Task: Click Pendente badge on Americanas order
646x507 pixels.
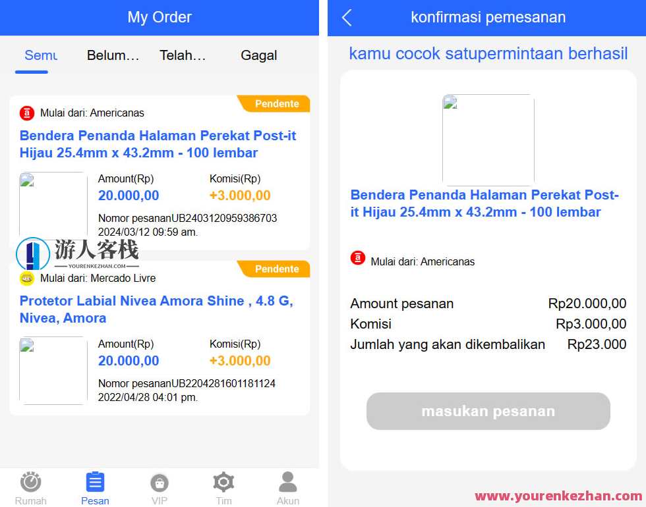Action: (x=274, y=104)
